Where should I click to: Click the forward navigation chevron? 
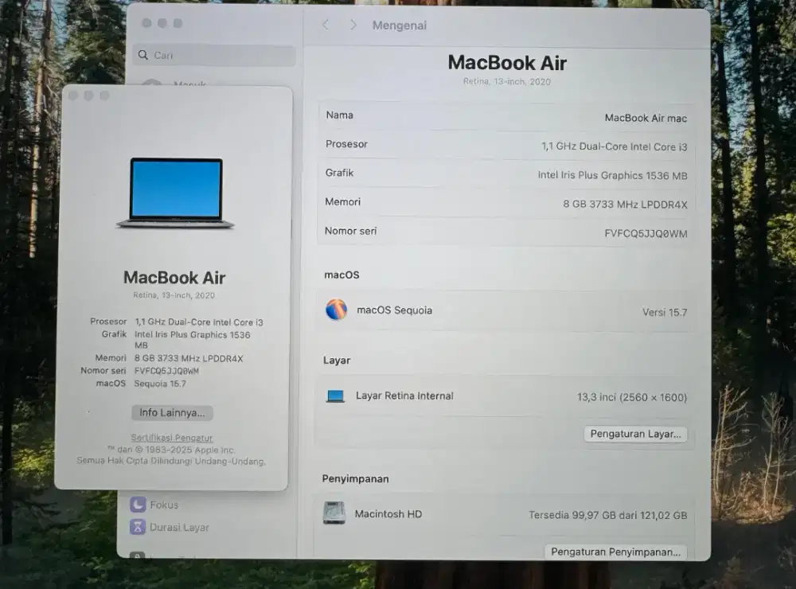tap(353, 25)
